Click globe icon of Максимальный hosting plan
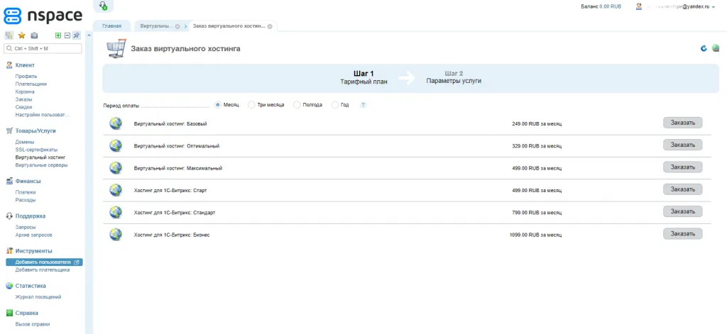 [116, 168]
